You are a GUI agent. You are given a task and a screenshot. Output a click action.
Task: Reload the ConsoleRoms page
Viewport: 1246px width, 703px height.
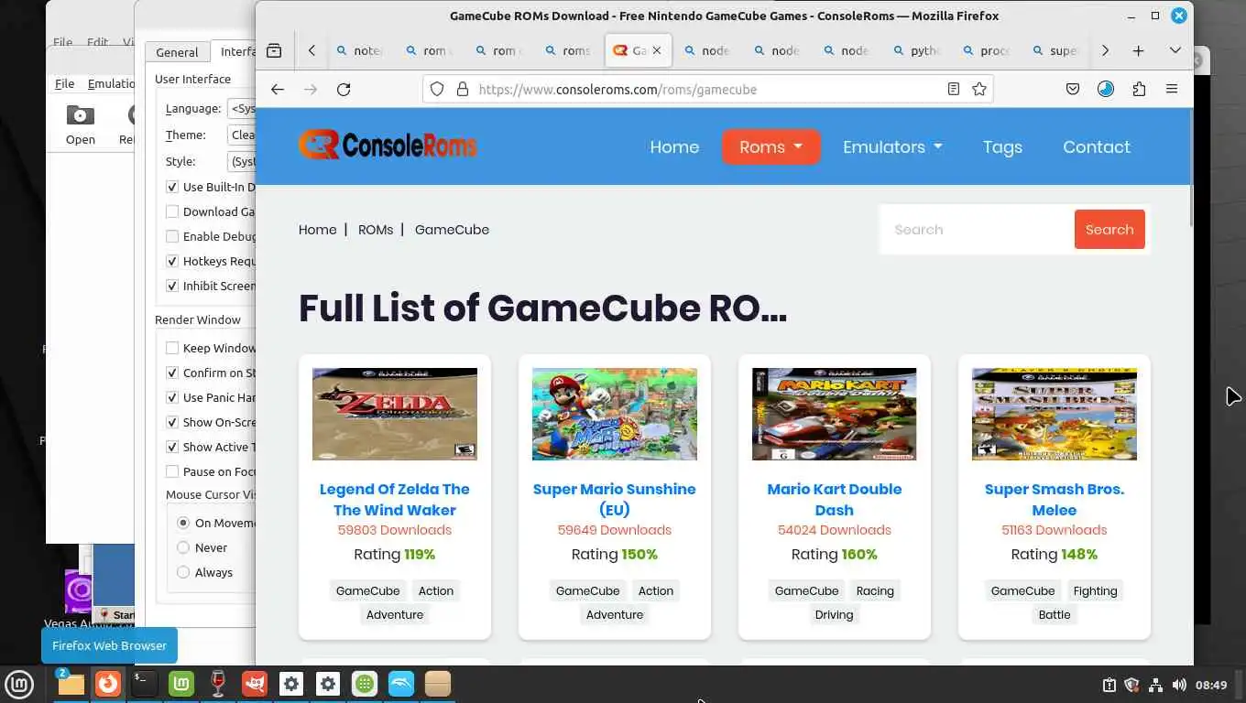click(344, 89)
